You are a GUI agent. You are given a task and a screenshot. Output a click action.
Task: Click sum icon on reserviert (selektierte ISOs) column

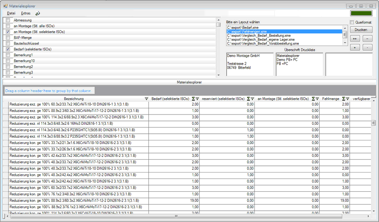248,99
